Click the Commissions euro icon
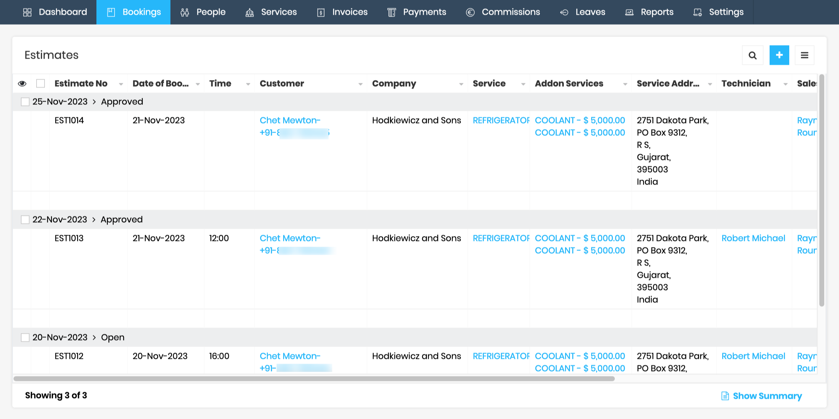The height and width of the screenshot is (419, 839). tap(470, 12)
